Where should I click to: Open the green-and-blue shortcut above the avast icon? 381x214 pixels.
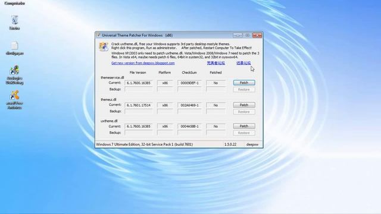coord(14,75)
